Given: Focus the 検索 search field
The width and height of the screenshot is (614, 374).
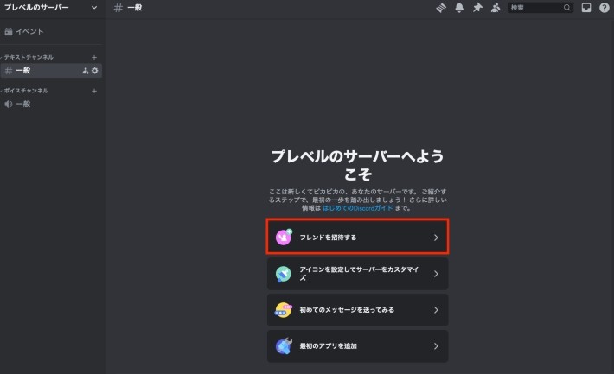Looking at the screenshot, I should point(540,8).
